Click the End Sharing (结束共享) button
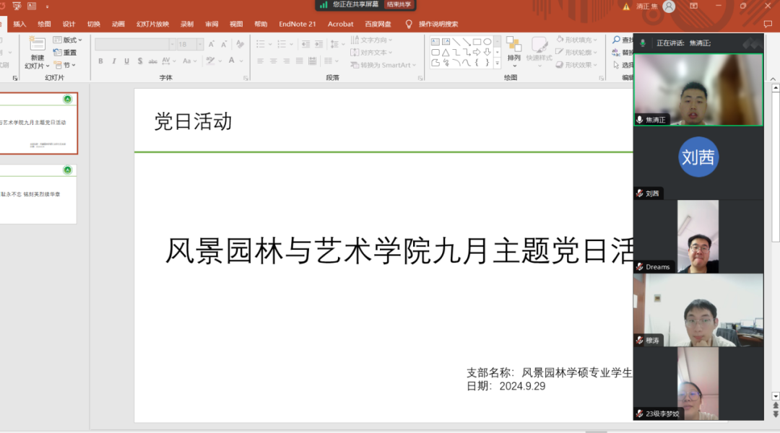Screen dimensions: 780x433 (398, 4)
